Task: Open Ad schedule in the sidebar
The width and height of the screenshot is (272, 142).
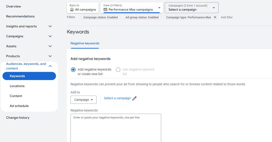Action: pos(19,106)
